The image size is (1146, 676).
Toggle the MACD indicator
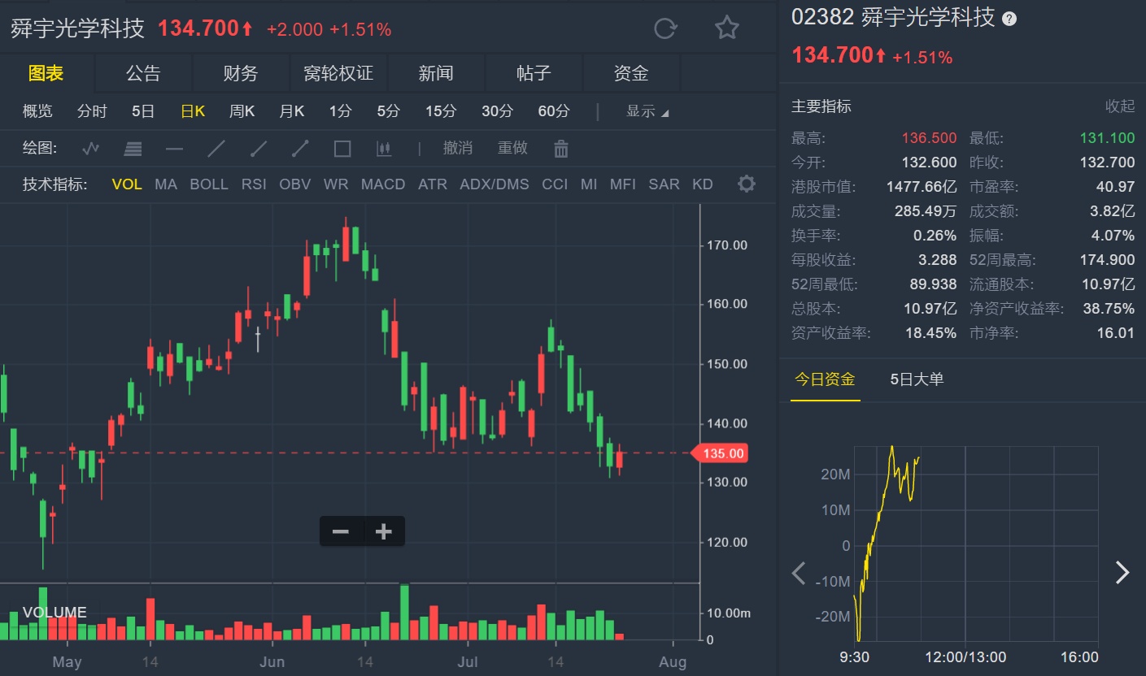[x=383, y=184]
